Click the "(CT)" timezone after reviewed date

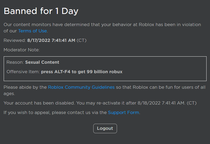tap(82, 41)
